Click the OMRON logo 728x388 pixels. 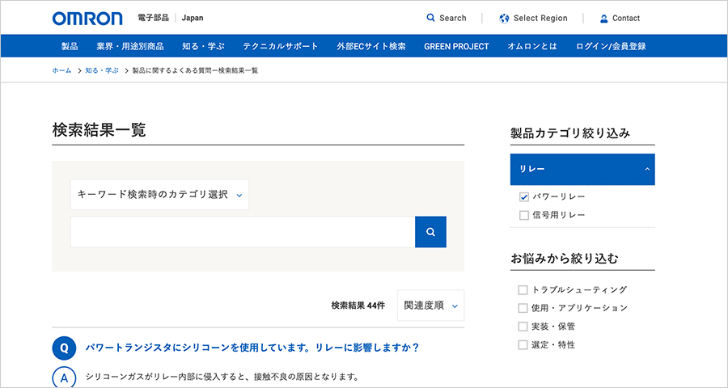87,18
